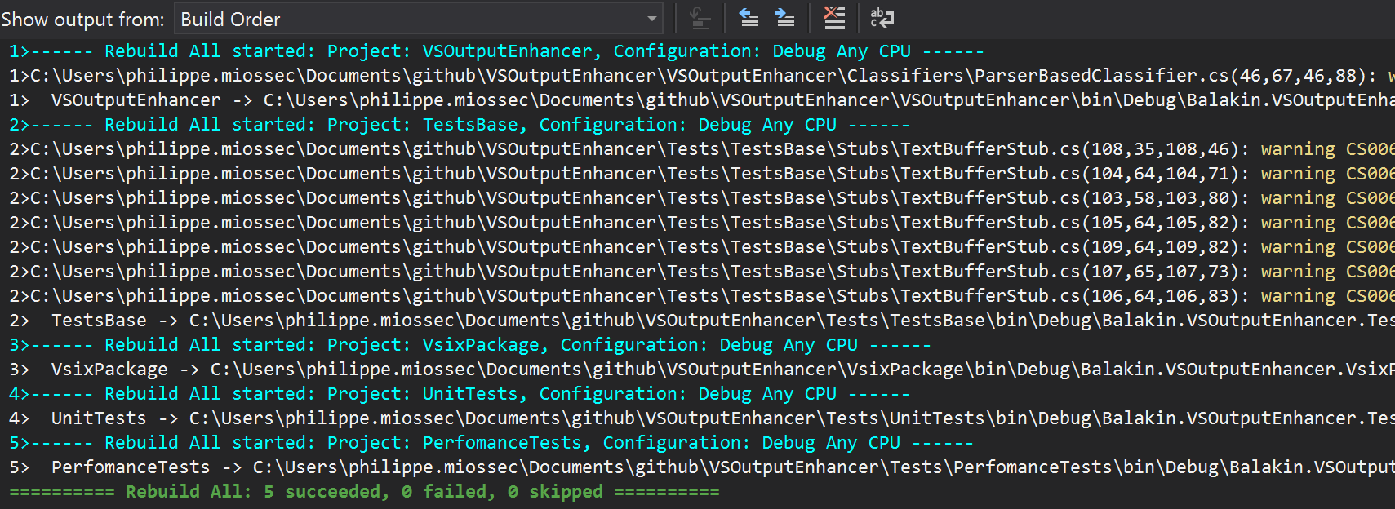The width and height of the screenshot is (1395, 509).
Task: Click the TextBufferStub.cs(105,64,105,82) warning line
Action: pos(701,223)
